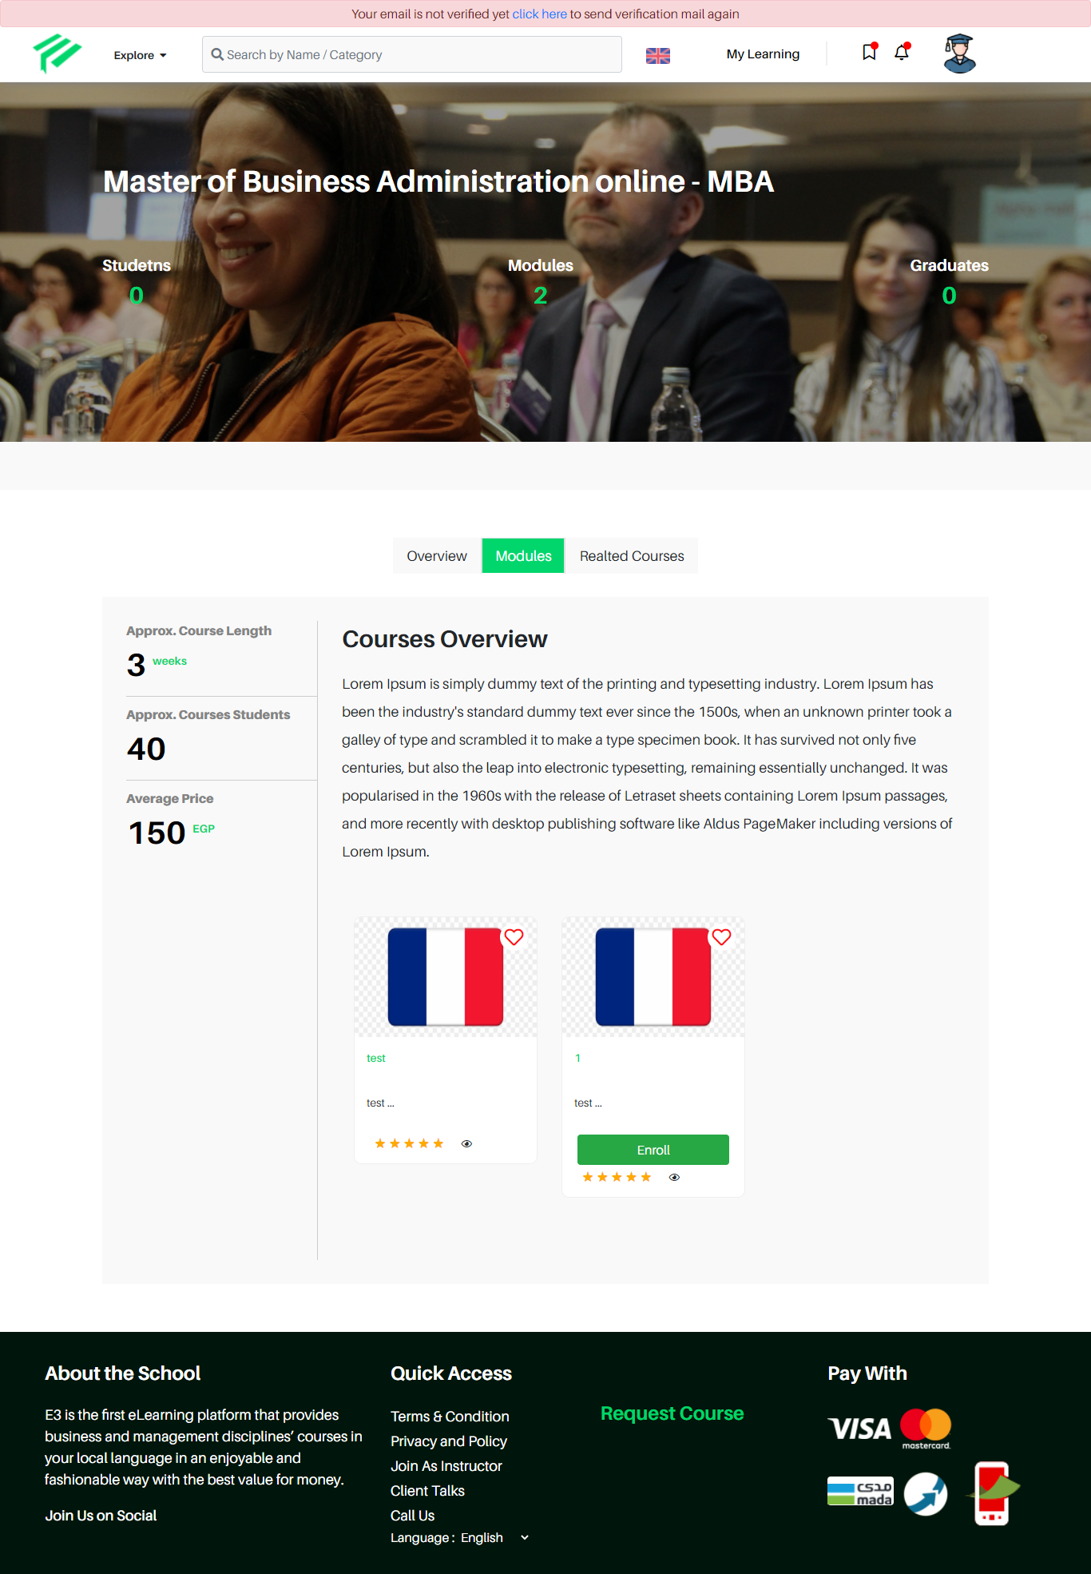Focus the Search by Name / Category field
Image resolution: width=1091 pixels, height=1574 pixels.
coord(412,54)
